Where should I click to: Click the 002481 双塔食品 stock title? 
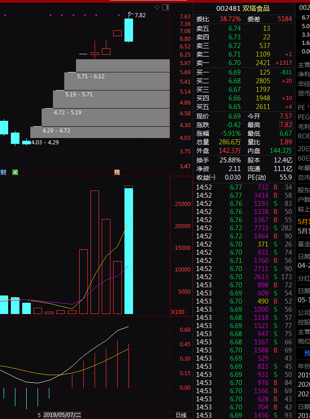tap(243, 8)
